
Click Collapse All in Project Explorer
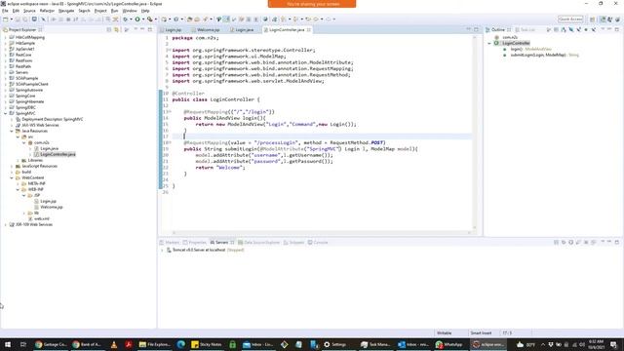click(x=108, y=29)
